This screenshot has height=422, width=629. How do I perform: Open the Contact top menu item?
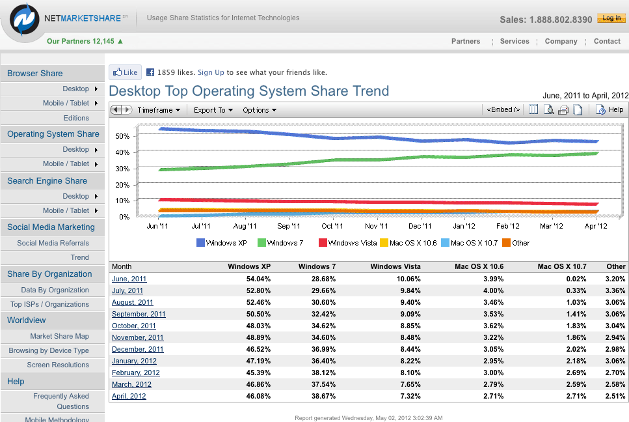pyautogui.click(x=607, y=41)
